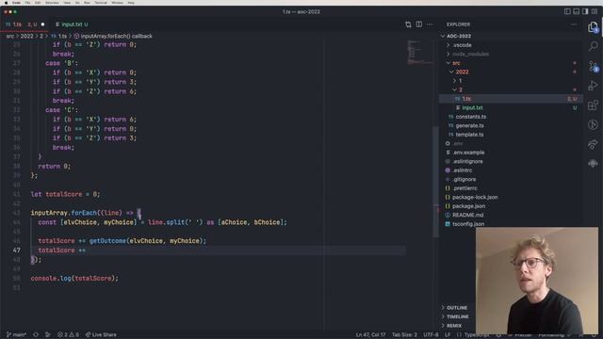Open the Run and Debug icon

pos(593,86)
